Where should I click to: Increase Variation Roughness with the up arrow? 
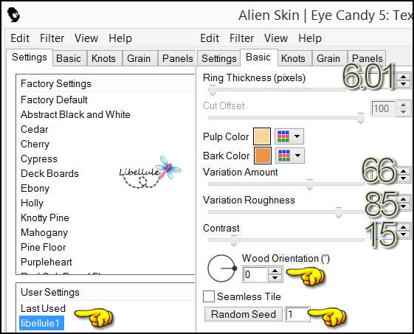click(403, 199)
